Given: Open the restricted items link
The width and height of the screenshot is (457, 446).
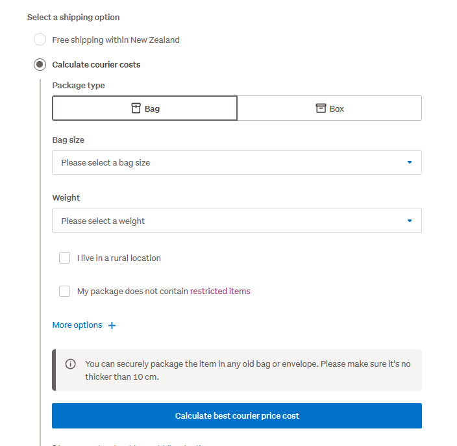Looking at the screenshot, I should coord(220,291).
